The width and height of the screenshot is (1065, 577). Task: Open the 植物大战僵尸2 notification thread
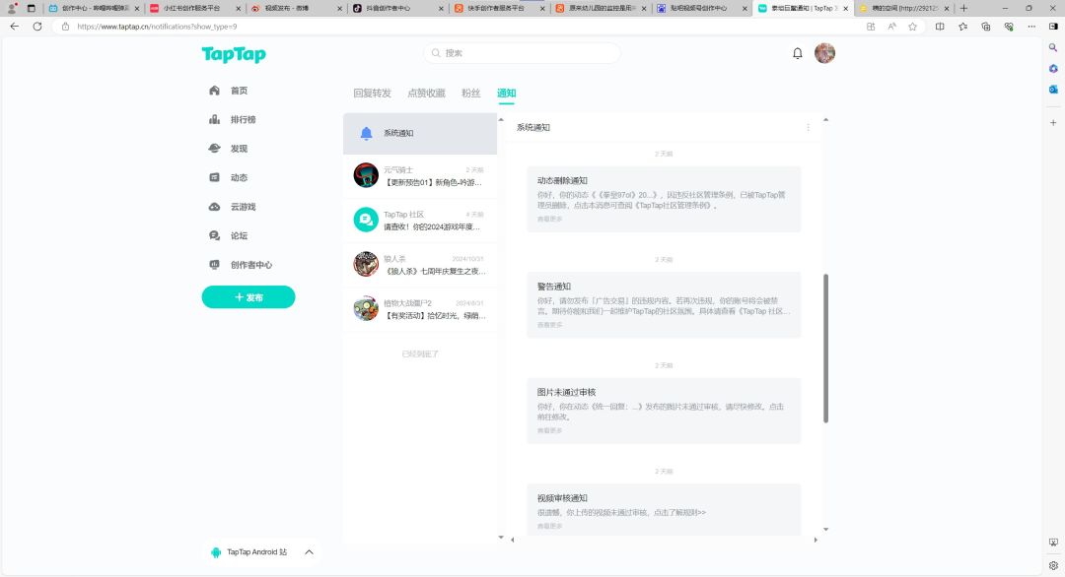point(420,308)
